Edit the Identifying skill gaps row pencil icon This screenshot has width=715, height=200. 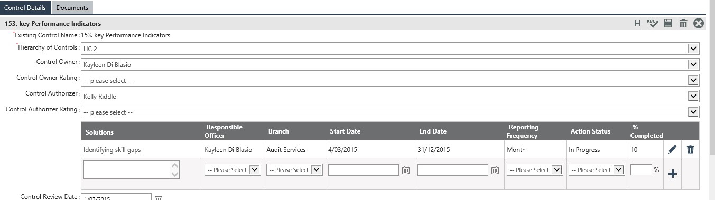[x=672, y=149]
